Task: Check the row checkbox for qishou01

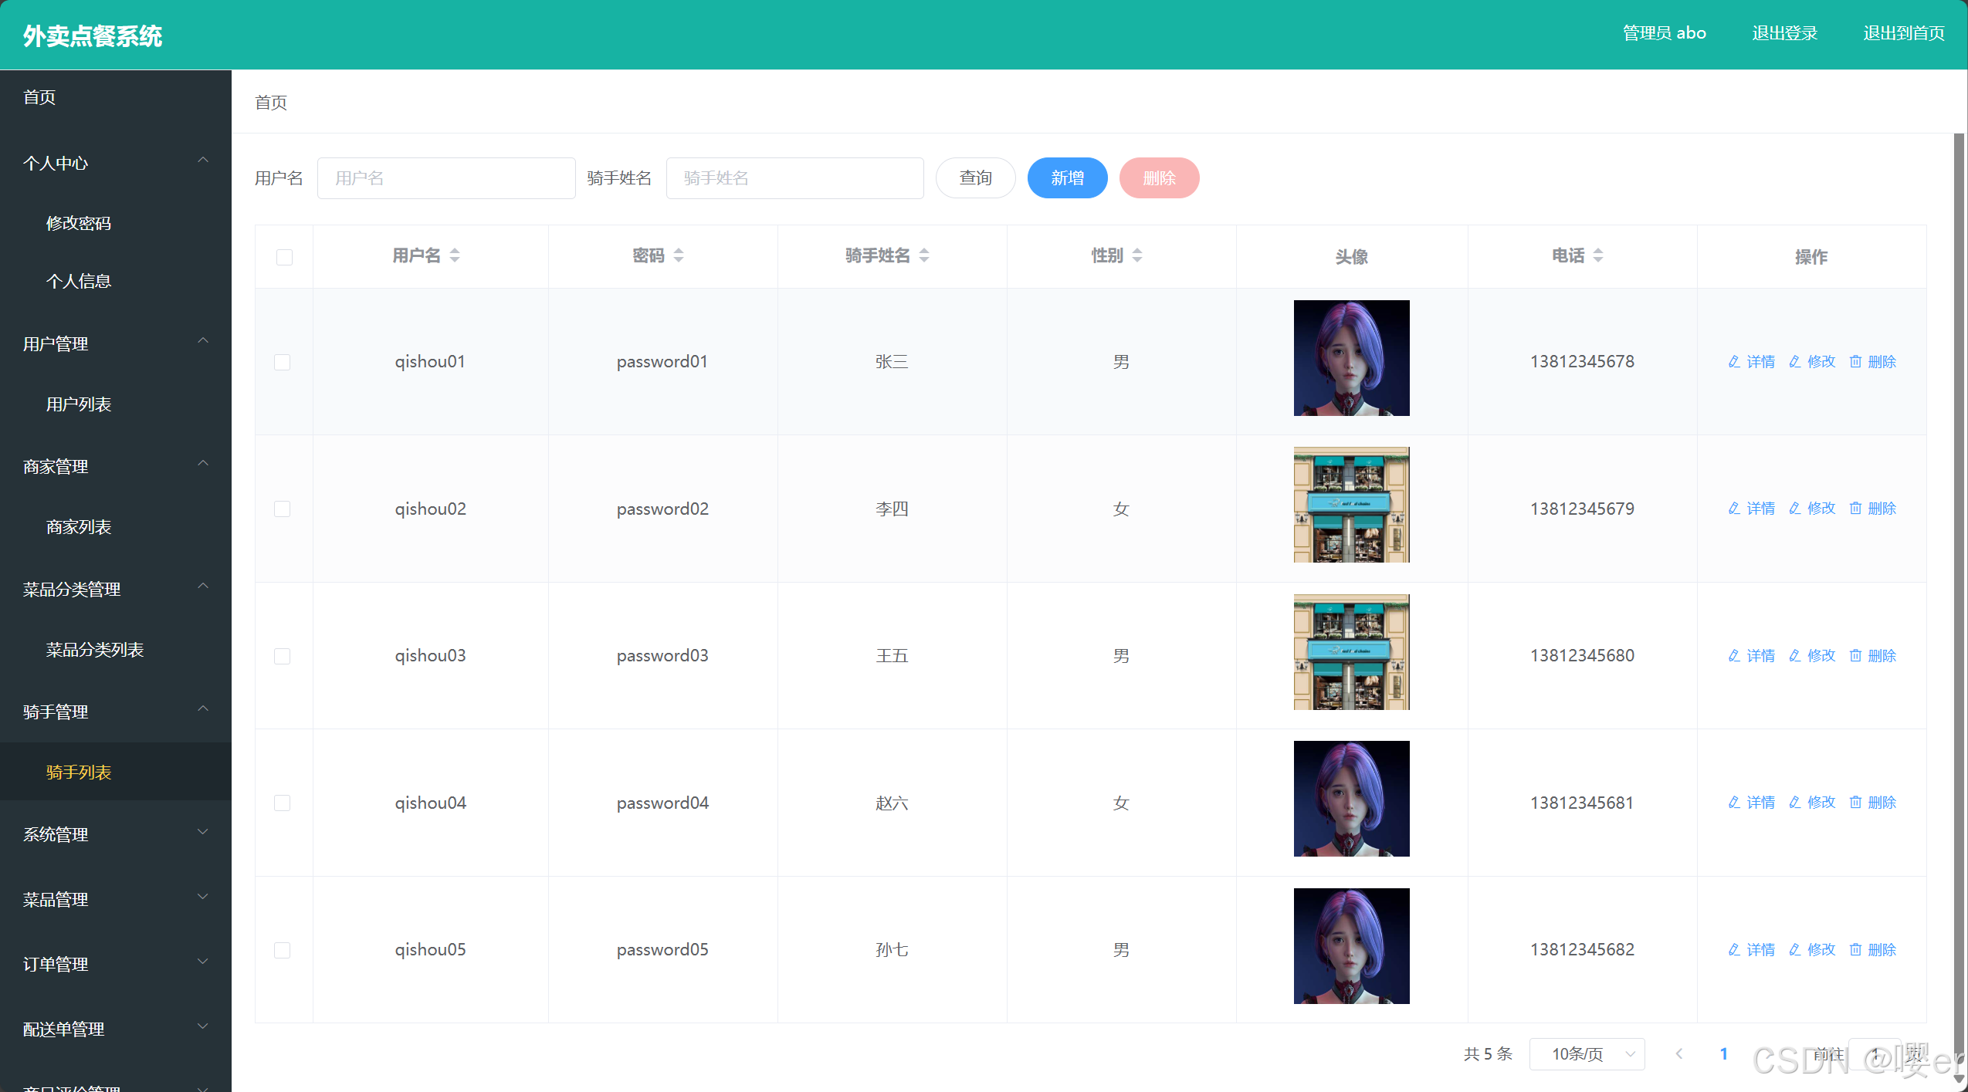Action: pyautogui.click(x=283, y=362)
